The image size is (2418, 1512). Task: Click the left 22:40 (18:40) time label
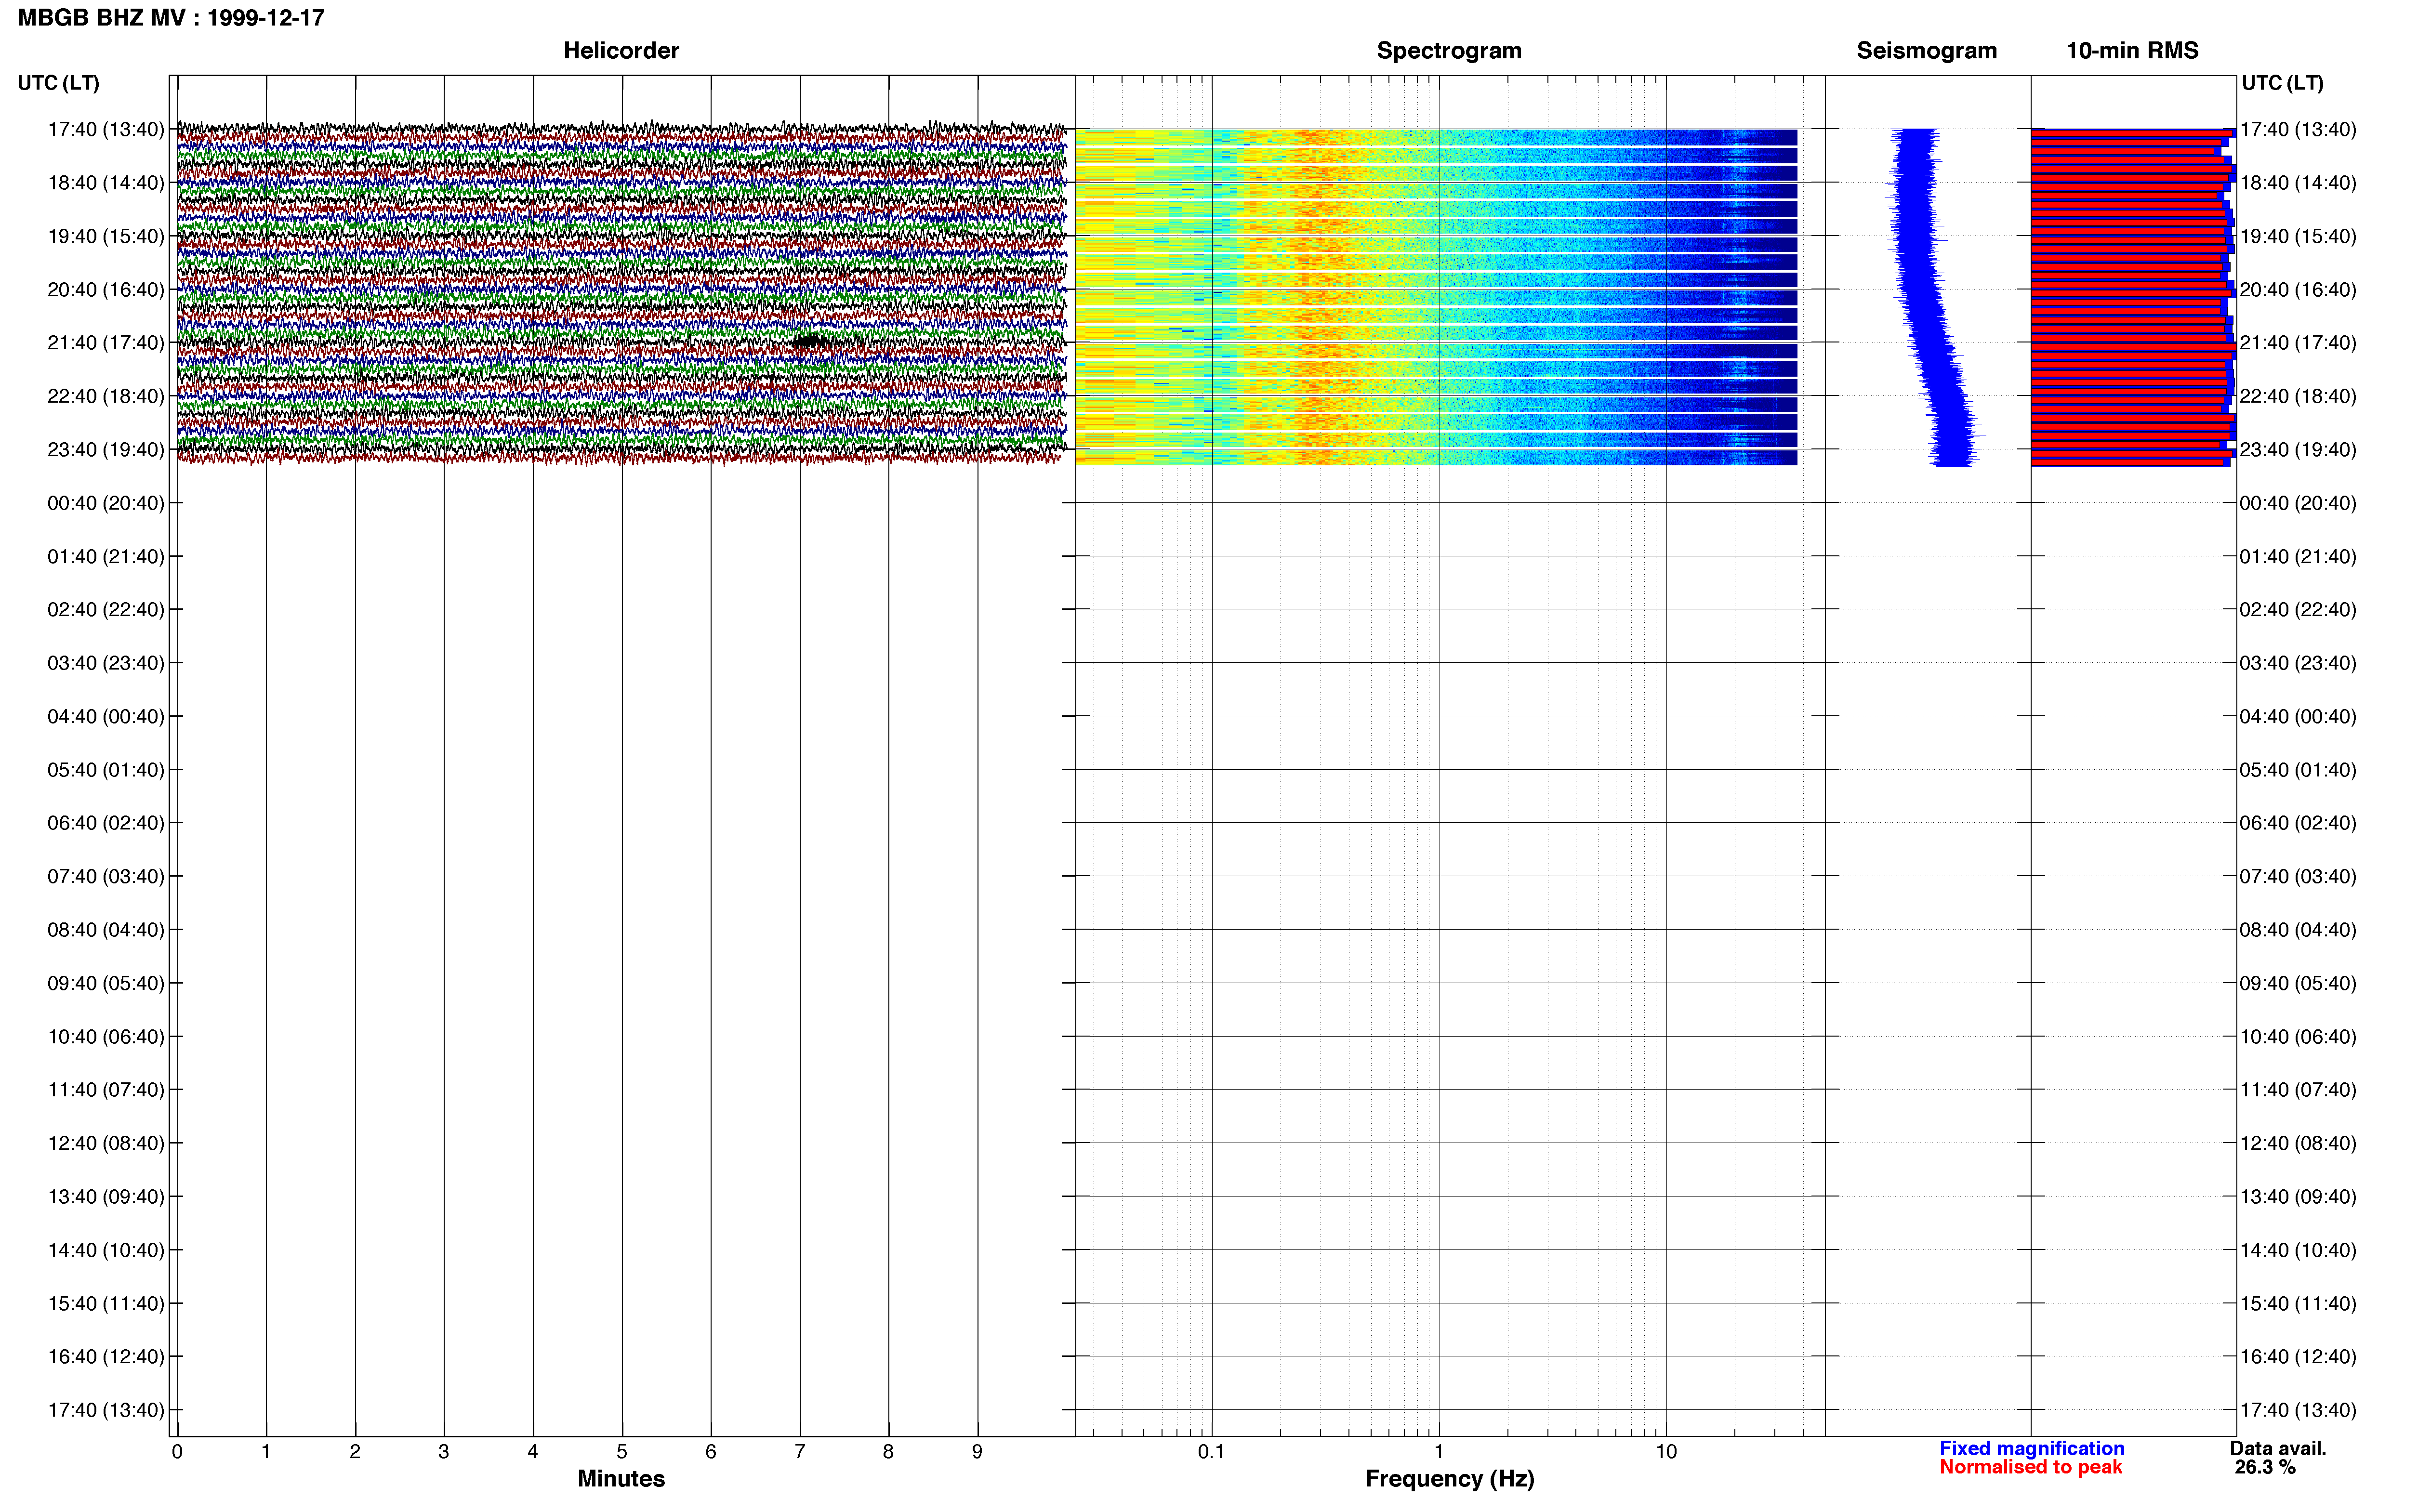click(x=106, y=396)
